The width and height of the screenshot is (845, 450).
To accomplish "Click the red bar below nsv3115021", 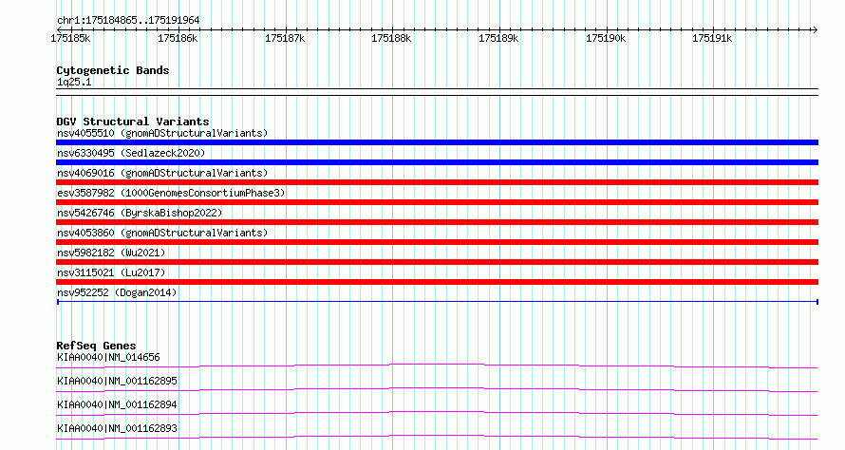I will (437, 282).
